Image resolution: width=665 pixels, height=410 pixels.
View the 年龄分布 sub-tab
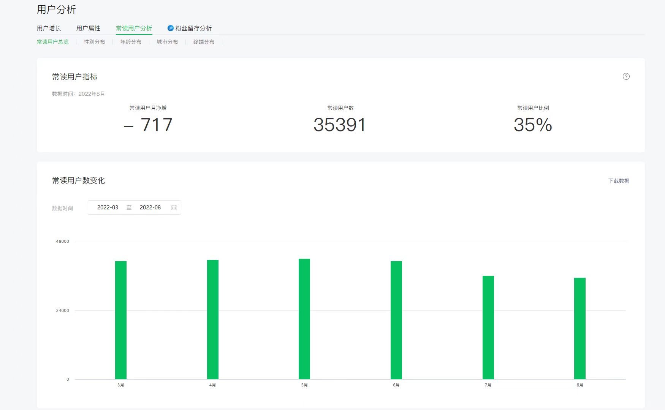pos(131,42)
